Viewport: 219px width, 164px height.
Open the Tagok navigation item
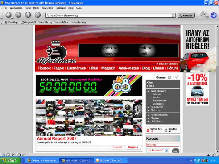tap(59, 68)
